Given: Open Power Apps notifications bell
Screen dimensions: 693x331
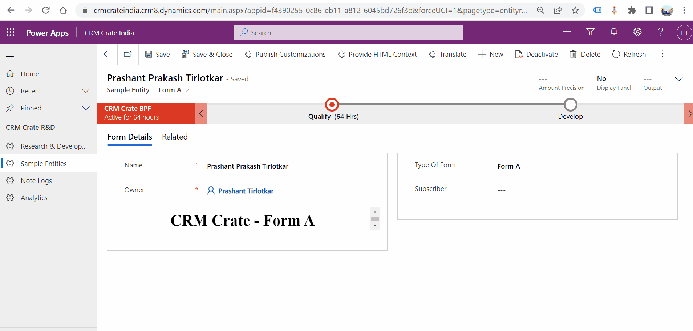Looking at the screenshot, I should 614,32.
